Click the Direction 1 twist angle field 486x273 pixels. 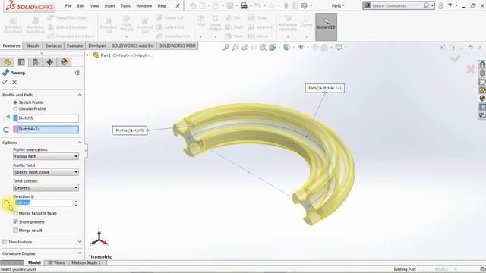(x=43, y=202)
